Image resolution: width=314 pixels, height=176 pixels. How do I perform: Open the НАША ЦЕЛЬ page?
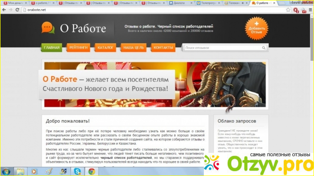pyautogui.click(x=133, y=48)
